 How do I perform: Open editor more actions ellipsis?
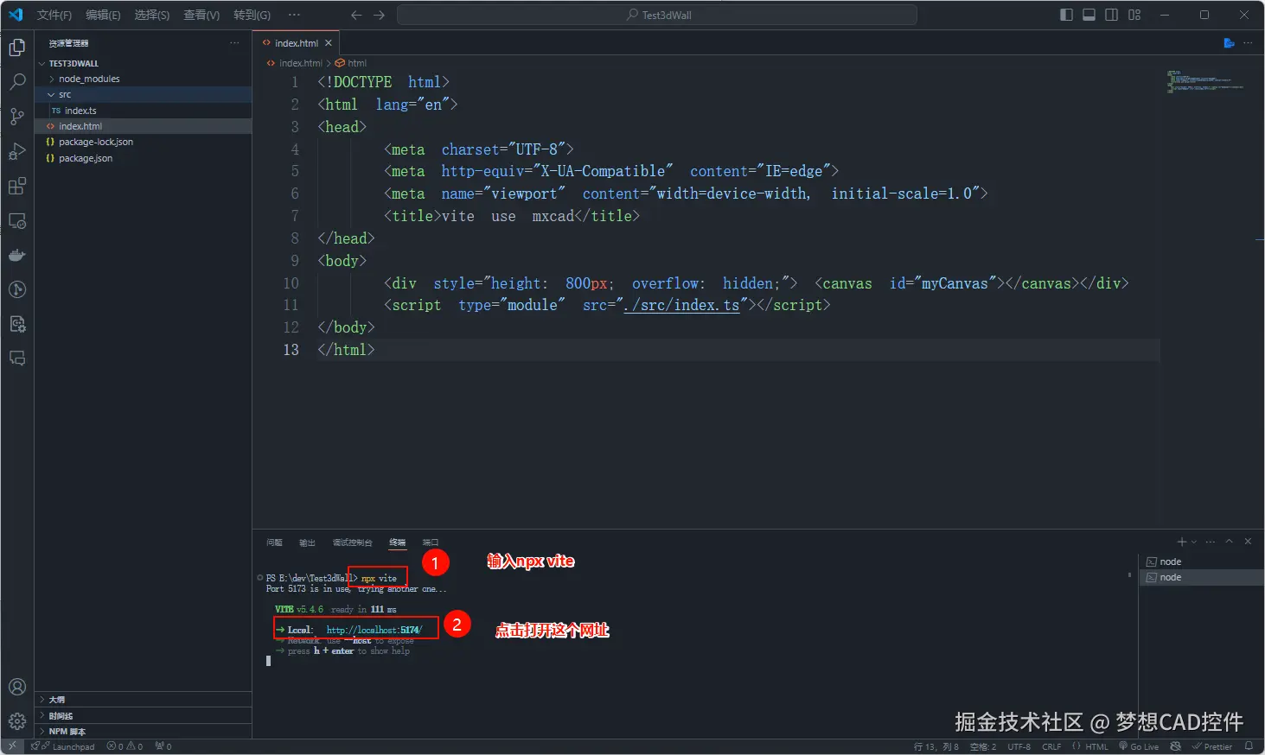(1248, 42)
